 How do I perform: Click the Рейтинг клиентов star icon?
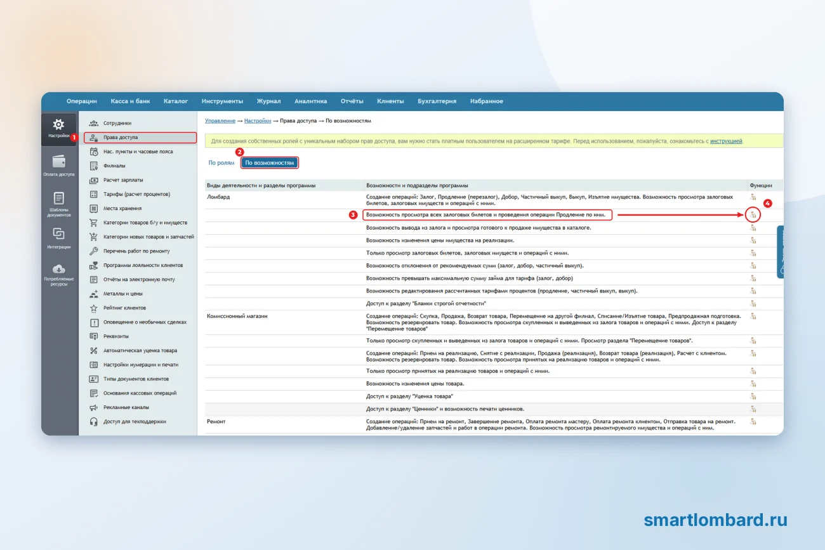(94, 308)
